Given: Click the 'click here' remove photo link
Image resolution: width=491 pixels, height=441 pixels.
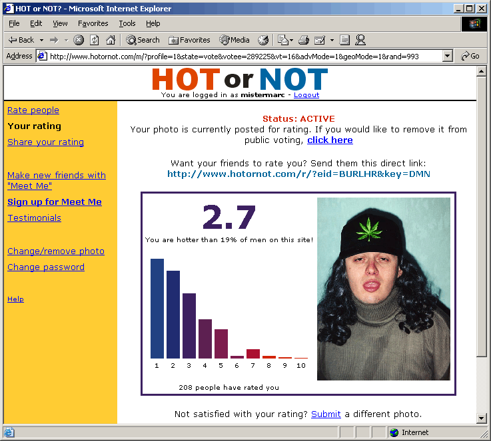Looking at the screenshot, I should tap(330, 140).
